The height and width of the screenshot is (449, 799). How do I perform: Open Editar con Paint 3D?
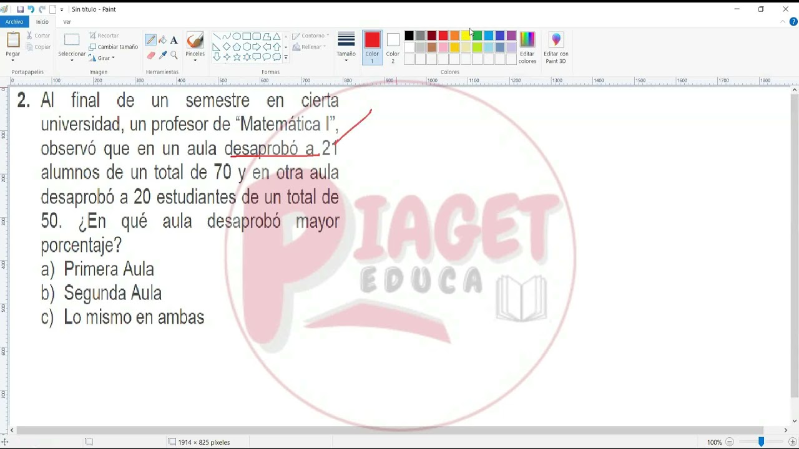click(556, 48)
